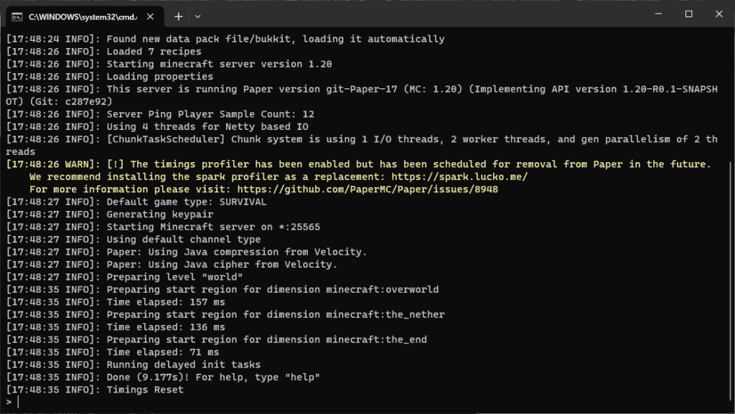Click the 'Done (9.177s)! For help, type "help"' line
The image size is (735, 414).
(163, 377)
